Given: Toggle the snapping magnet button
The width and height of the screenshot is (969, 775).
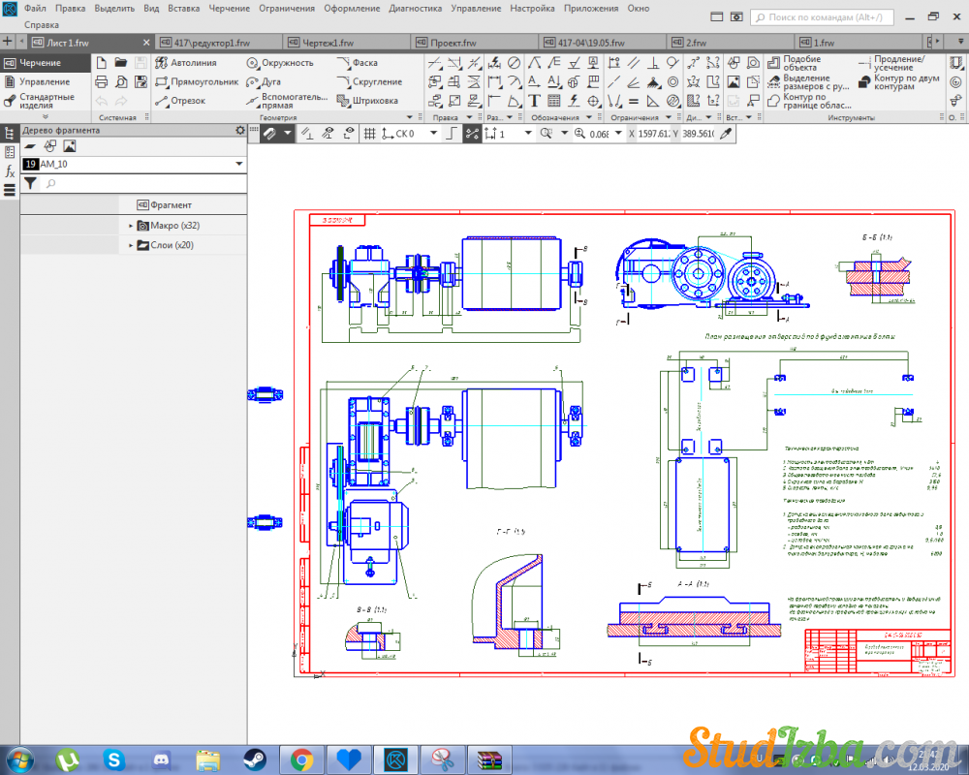Looking at the screenshot, I should (268, 134).
